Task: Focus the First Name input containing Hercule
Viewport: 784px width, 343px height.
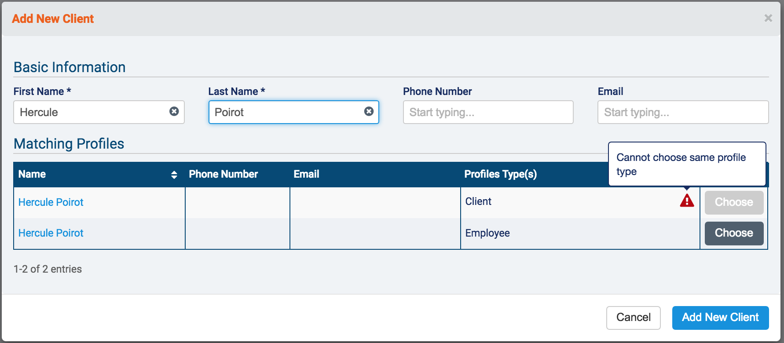Action: (92, 112)
